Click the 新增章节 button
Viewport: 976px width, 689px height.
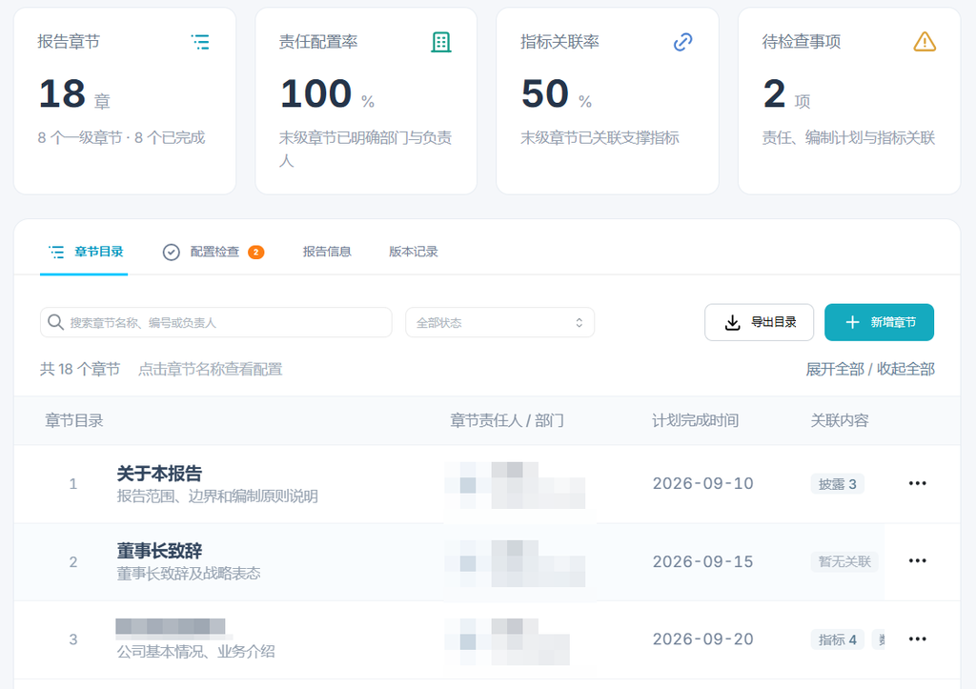(x=879, y=322)
